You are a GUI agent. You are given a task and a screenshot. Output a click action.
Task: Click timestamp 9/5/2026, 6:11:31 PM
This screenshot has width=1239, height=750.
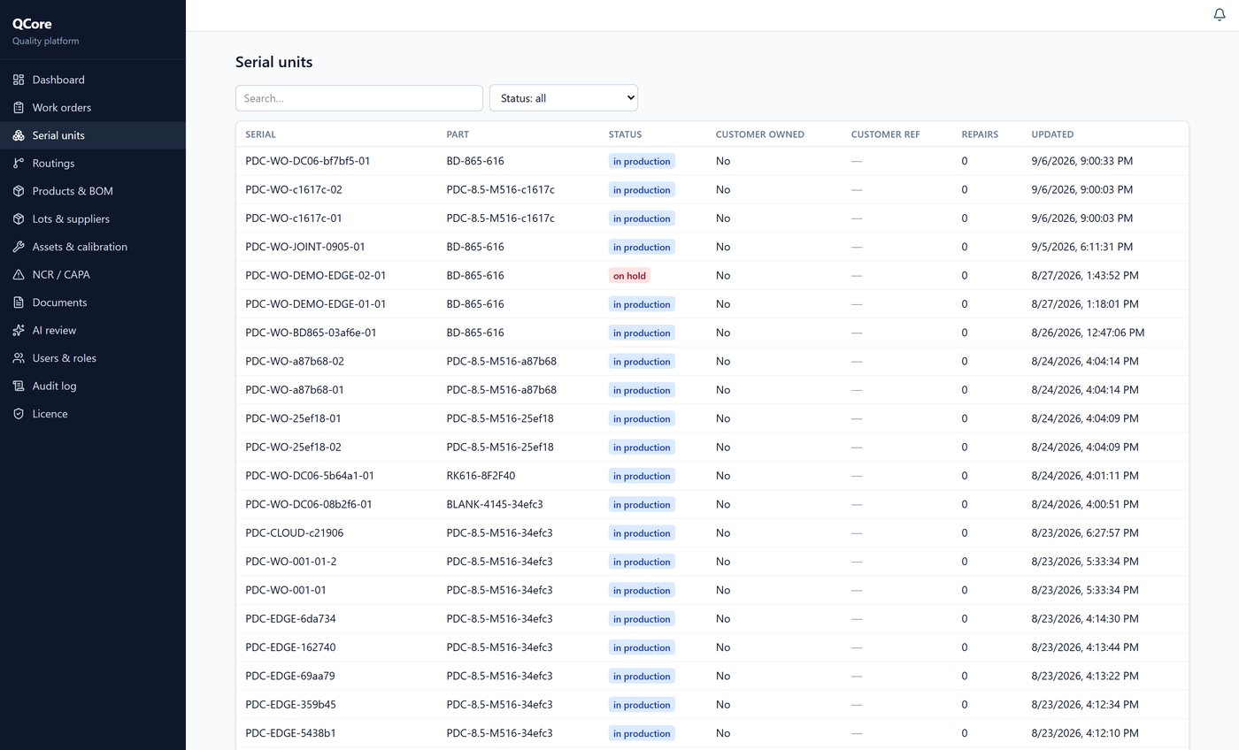(1081, 247)
